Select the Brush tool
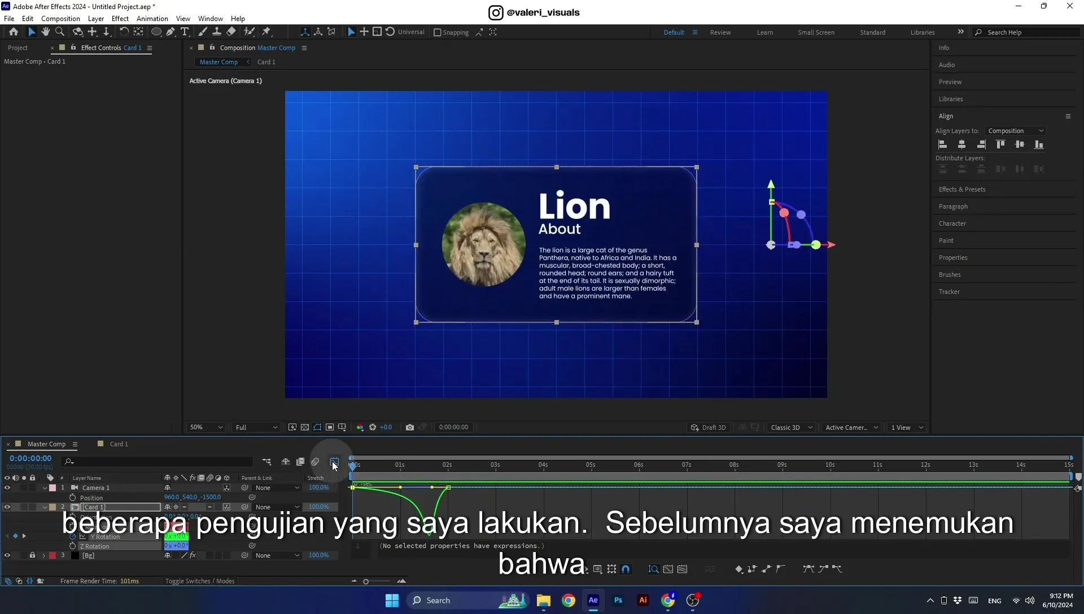 tap(202, 32)
